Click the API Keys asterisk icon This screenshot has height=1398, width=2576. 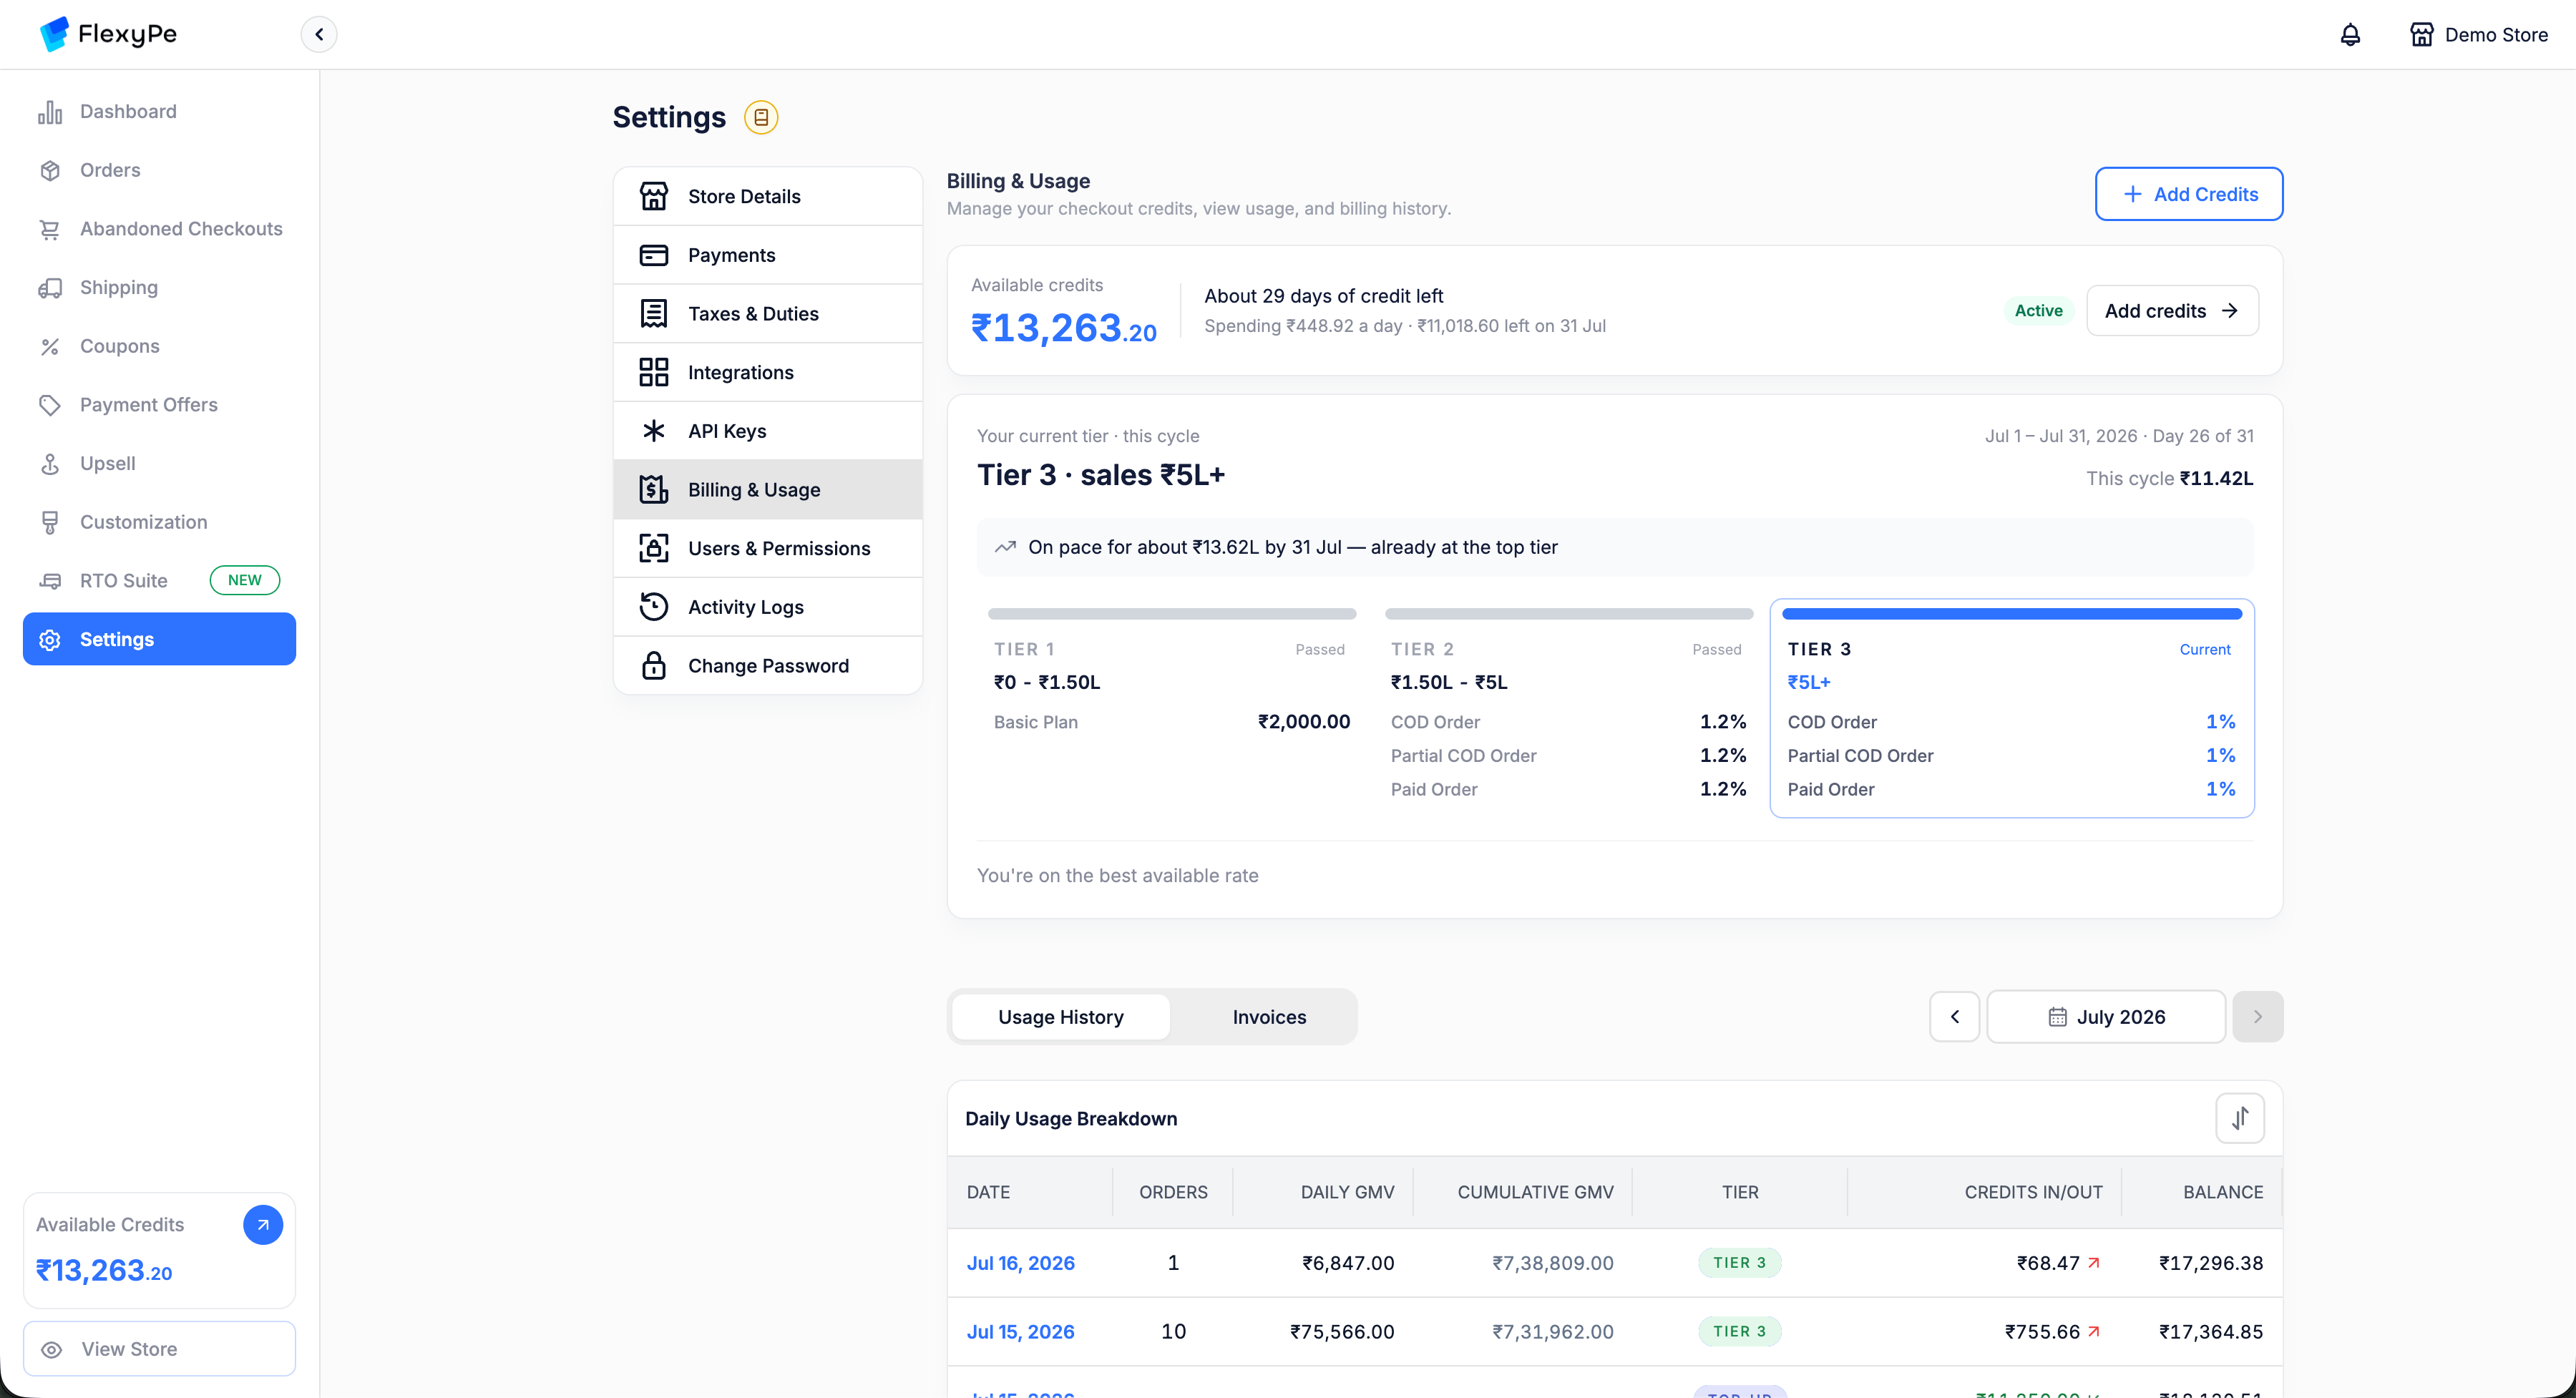click(x=654, y=431)
